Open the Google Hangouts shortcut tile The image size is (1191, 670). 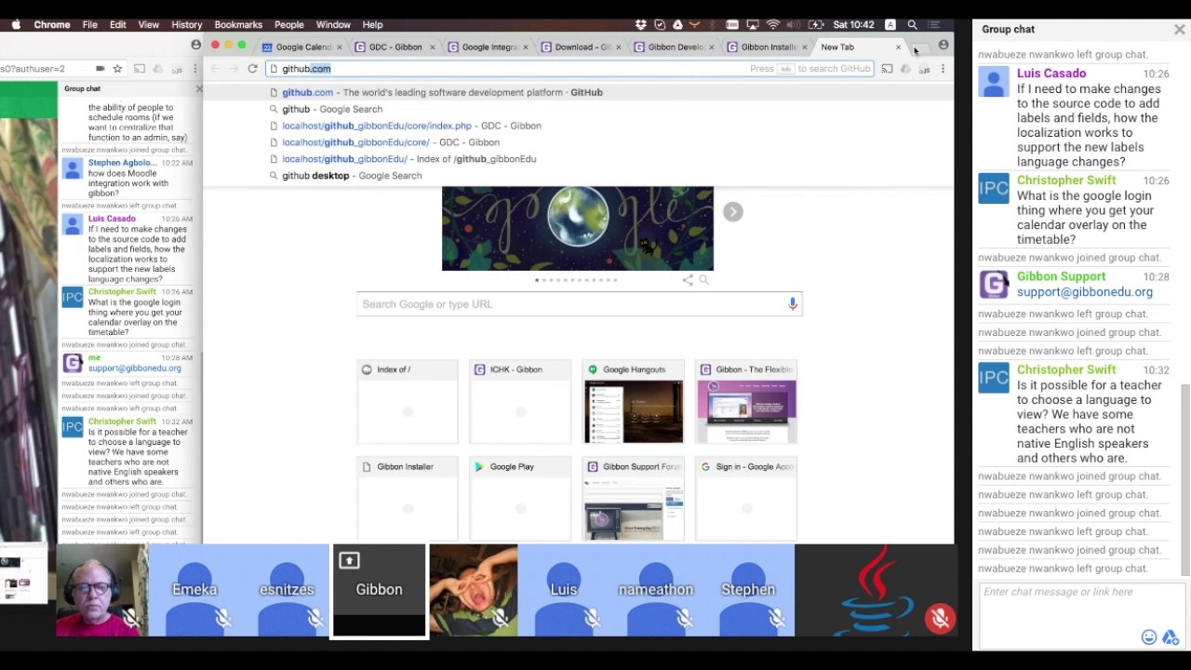pyautogui.click(x=634, y=402)
